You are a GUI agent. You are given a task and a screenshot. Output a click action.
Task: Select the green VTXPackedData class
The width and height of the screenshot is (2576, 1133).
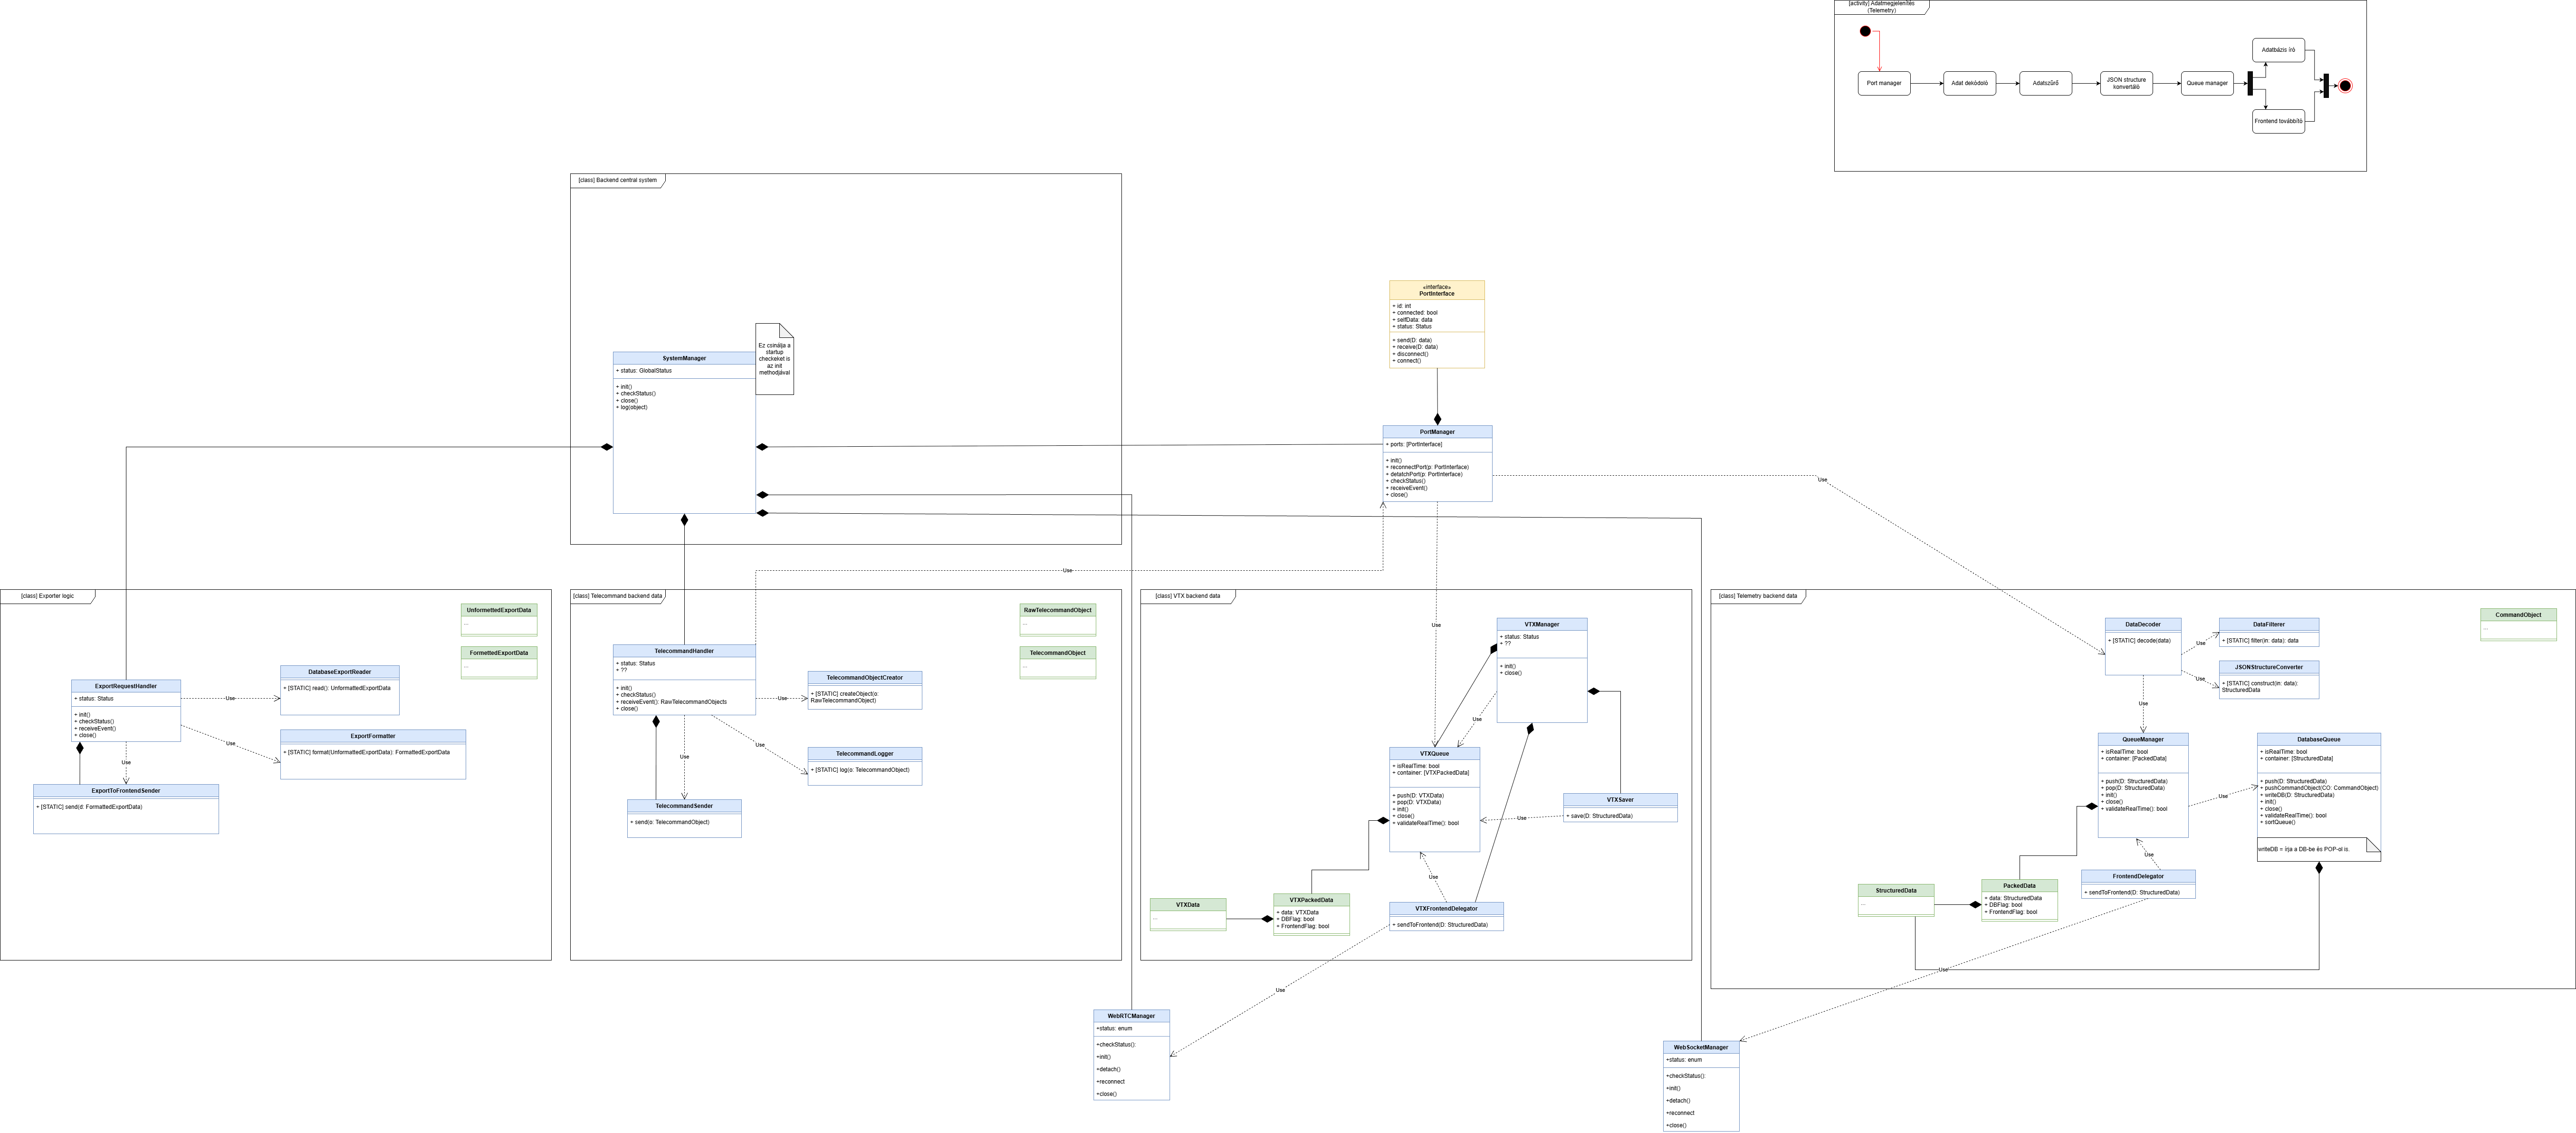[x=1311, y=913]
